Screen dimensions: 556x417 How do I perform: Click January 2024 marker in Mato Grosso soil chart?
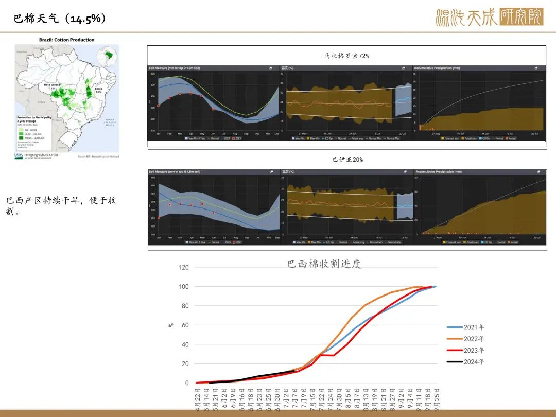pyautogui.click(x=159, y=106)
